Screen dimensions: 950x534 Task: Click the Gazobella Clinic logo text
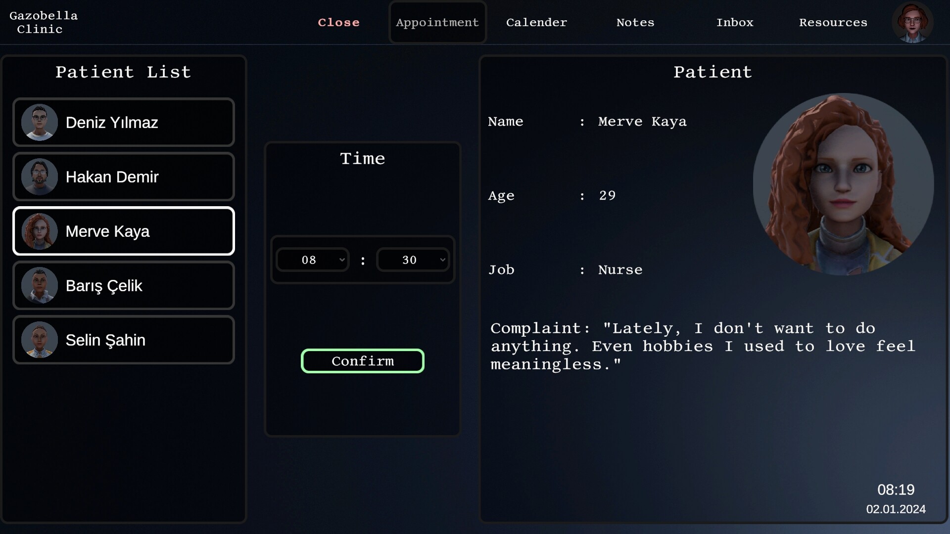coord(44,22)
